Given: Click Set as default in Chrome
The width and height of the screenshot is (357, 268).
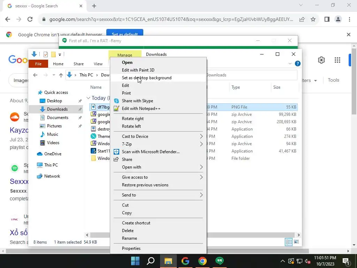Looking at the screenshot, I should (125, 33).
